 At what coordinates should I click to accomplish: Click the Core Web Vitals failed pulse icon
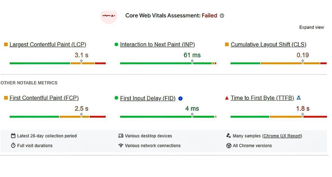click(109, 16)
